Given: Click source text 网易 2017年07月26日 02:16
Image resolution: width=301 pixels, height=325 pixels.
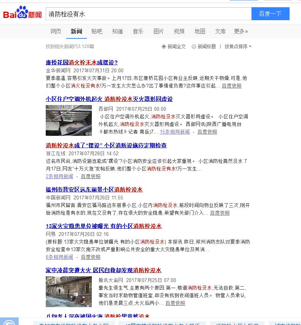Looking at the screenshot, I should (x=77, y=234).
